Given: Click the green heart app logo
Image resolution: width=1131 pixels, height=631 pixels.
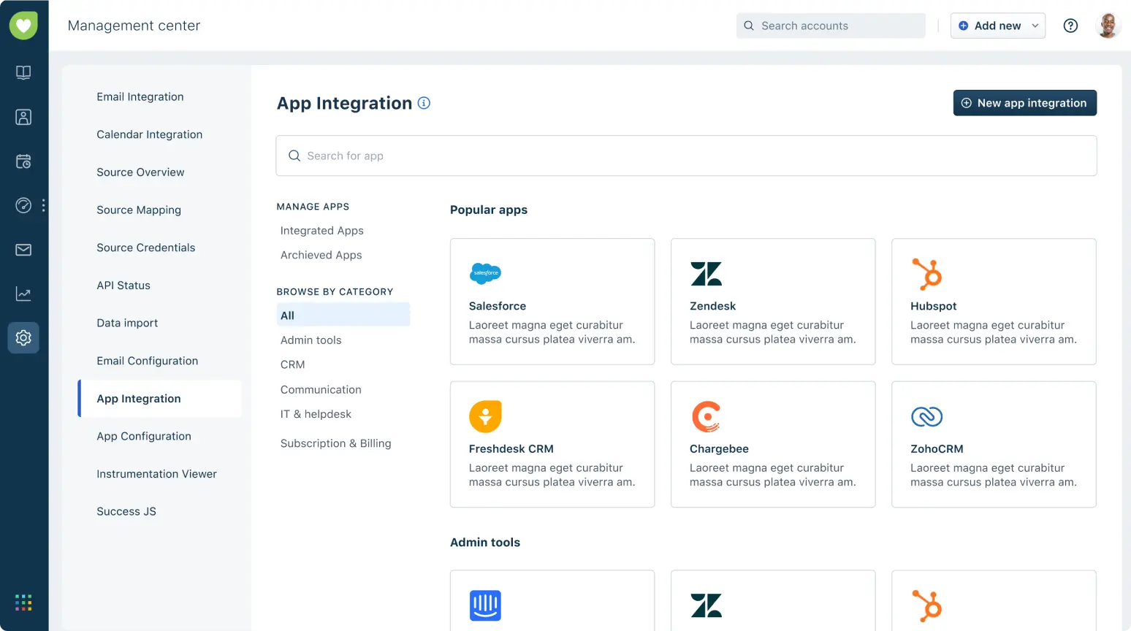Looking at the screenshot, I should 23,26.
